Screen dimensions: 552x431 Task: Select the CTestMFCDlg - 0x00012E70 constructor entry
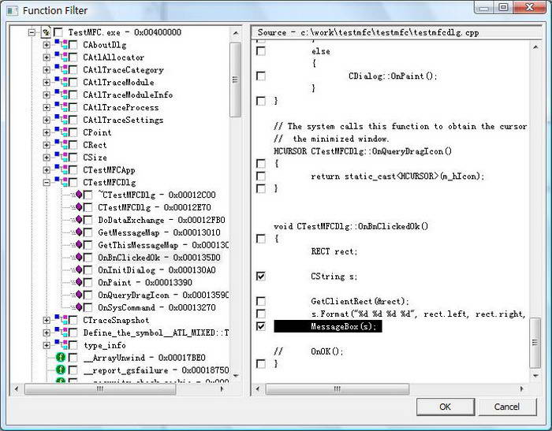point(155,207)
